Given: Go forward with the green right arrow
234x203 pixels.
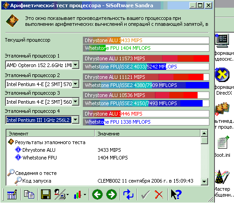Looking at the screenshot, I should tap(112, 194).
